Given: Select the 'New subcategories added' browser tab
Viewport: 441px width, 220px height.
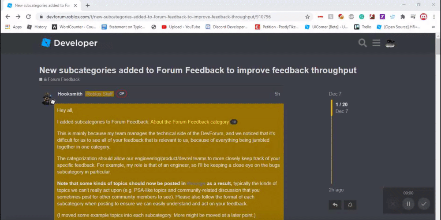Looking at the screenshot, I should [x=42, y=5].
